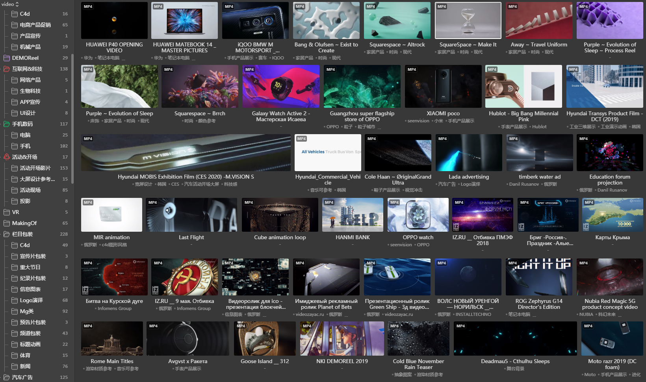646x382 pixels.
Task: Select the 活动开场影片 subfolder
Action: point(35,168)
